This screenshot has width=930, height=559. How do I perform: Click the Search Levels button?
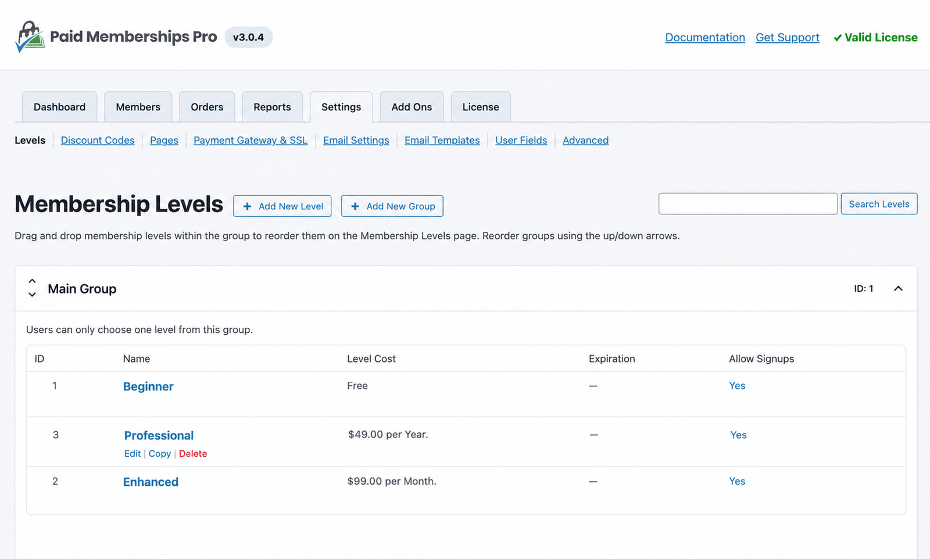coord(879,204)
